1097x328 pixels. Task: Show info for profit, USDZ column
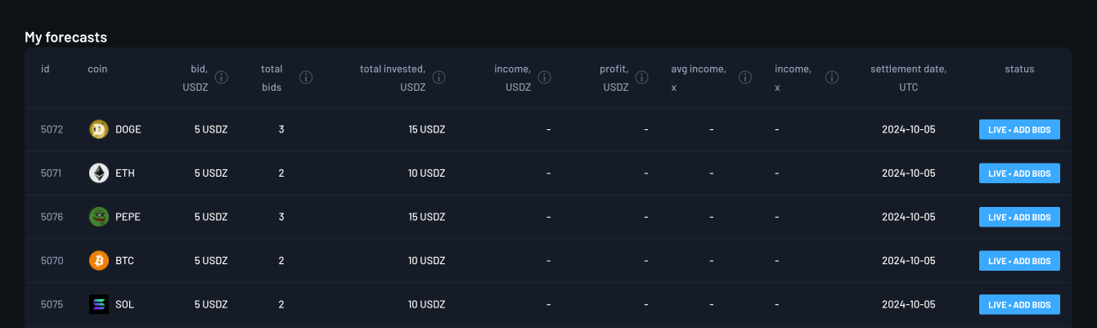(642, 78)
